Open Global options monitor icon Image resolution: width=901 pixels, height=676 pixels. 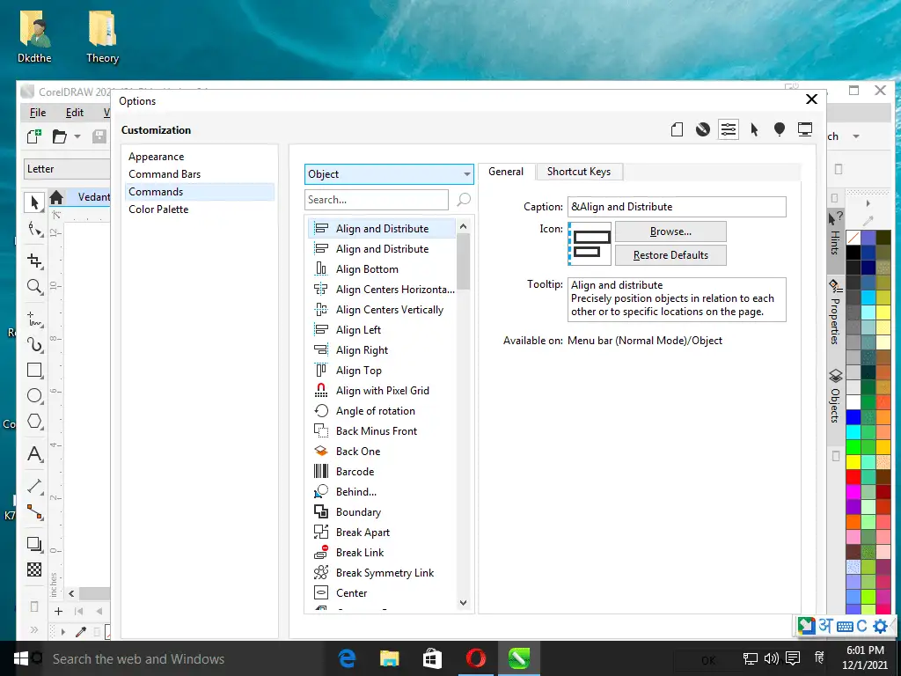tap(805, 130)
